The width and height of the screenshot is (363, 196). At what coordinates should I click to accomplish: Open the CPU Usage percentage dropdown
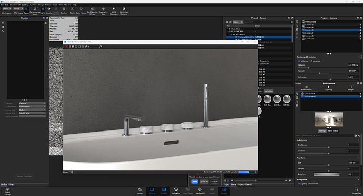tap(18, 9)
